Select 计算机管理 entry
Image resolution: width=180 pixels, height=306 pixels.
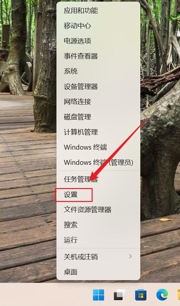click(98, 132)
